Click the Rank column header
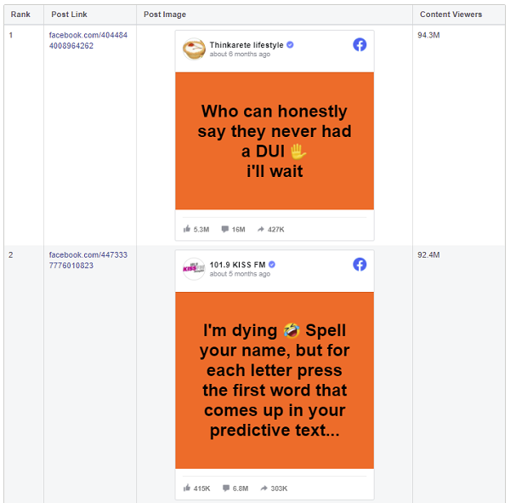The image size is (510, 503). point(20,14)
